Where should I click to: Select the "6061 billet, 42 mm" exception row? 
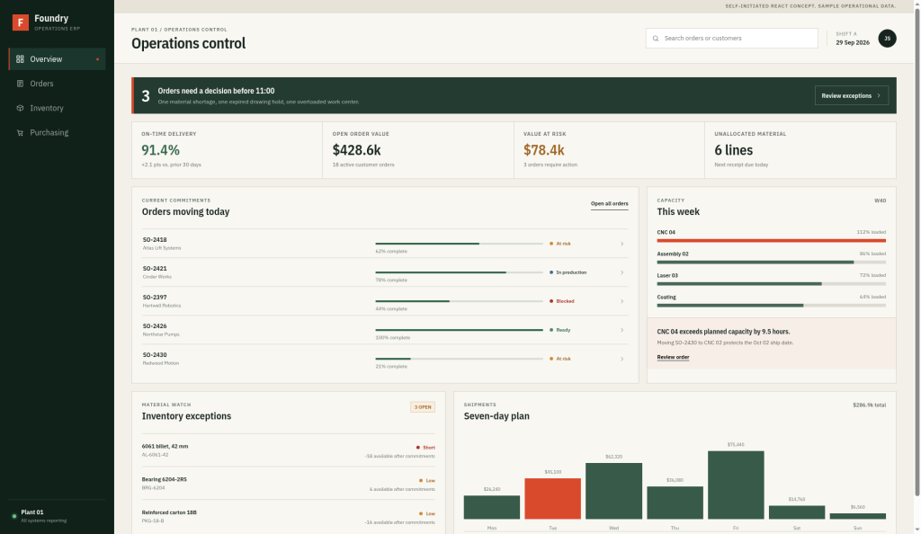click(x=289, y=450)
